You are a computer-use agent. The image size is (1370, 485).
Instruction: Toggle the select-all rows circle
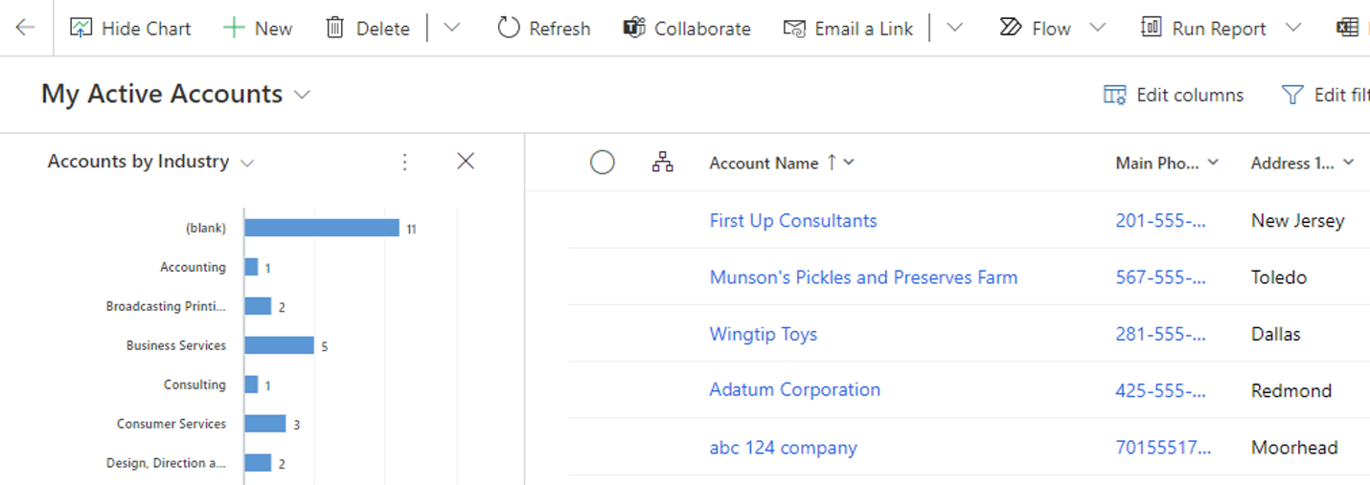[602, 163]
